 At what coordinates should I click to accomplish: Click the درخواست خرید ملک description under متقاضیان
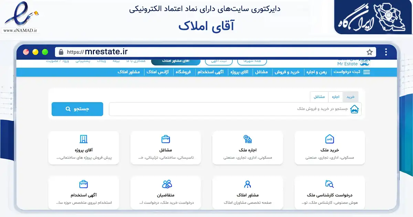[166, 203]
